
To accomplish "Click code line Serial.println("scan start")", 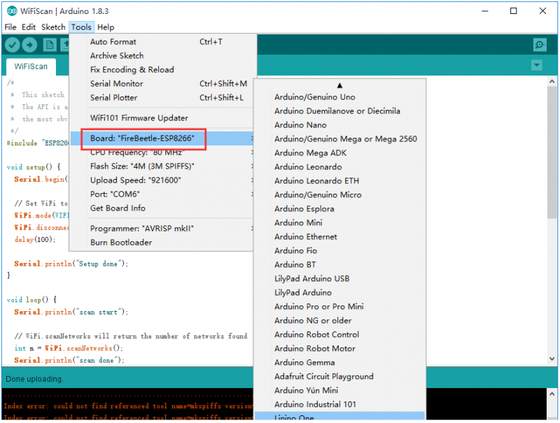I will click(71, 312).
